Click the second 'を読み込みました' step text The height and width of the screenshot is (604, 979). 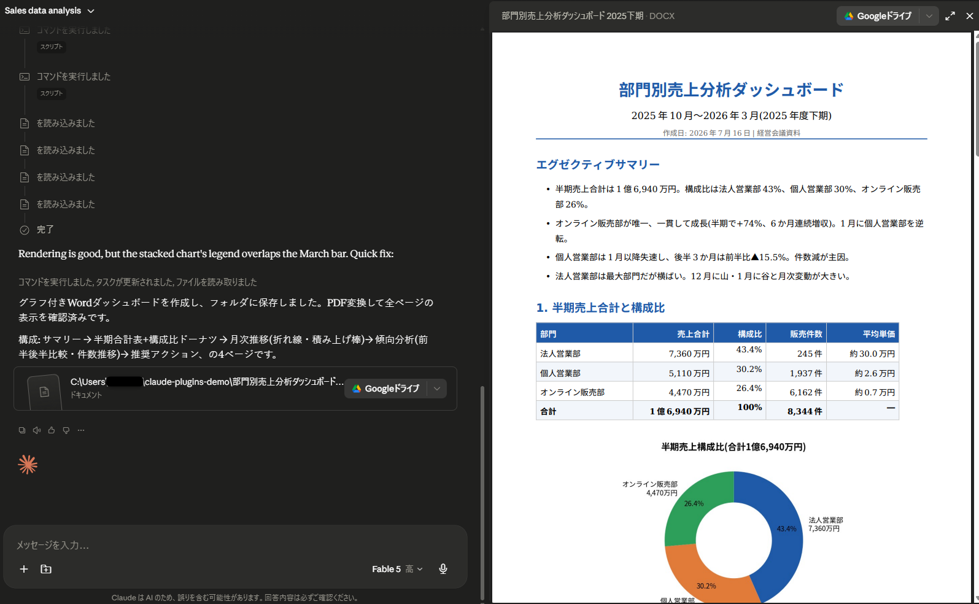pos(66,150)
